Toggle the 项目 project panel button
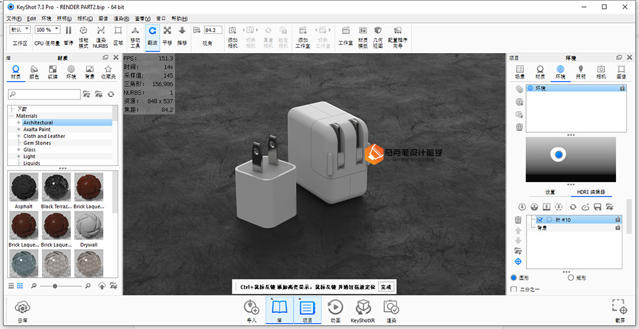 [x=307, y=310]
